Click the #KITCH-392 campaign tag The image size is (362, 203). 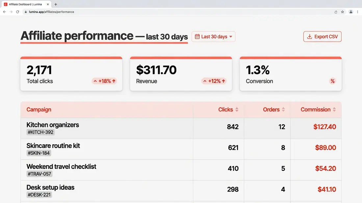coord(40,132)
